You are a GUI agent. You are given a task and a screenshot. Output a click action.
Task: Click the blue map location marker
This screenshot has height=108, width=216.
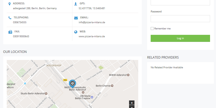click(72, 83)
